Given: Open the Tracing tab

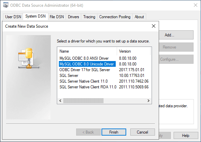Looking at the screenshot, I should pos(89,17).
